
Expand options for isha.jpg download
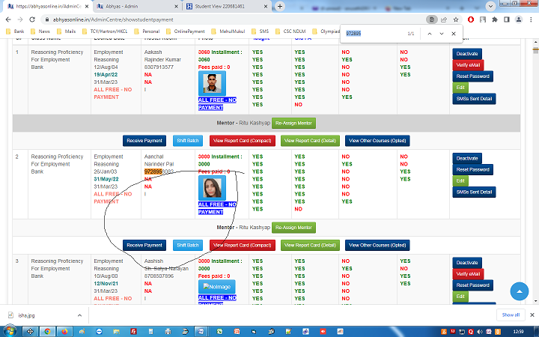coord(82,315)
